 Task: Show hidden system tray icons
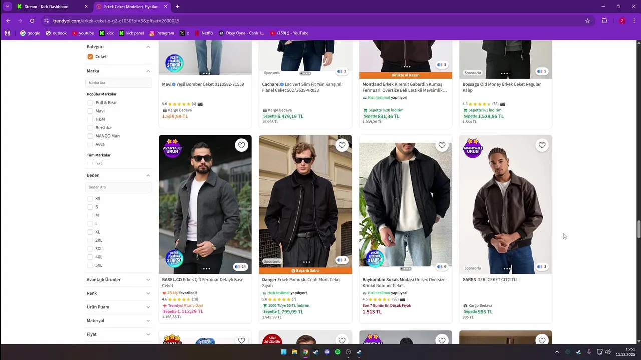coord(557,352)
